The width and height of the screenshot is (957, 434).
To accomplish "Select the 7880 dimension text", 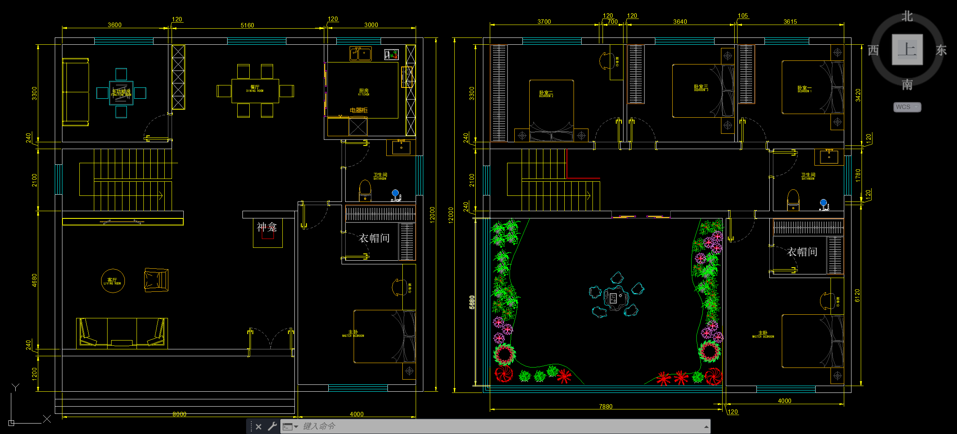I will pyautogui.click(x=605, y=406).
